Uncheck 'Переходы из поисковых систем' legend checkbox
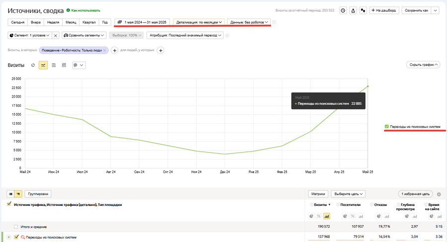Viewport: 447px width, 242px height. click(x=386, y=127)
